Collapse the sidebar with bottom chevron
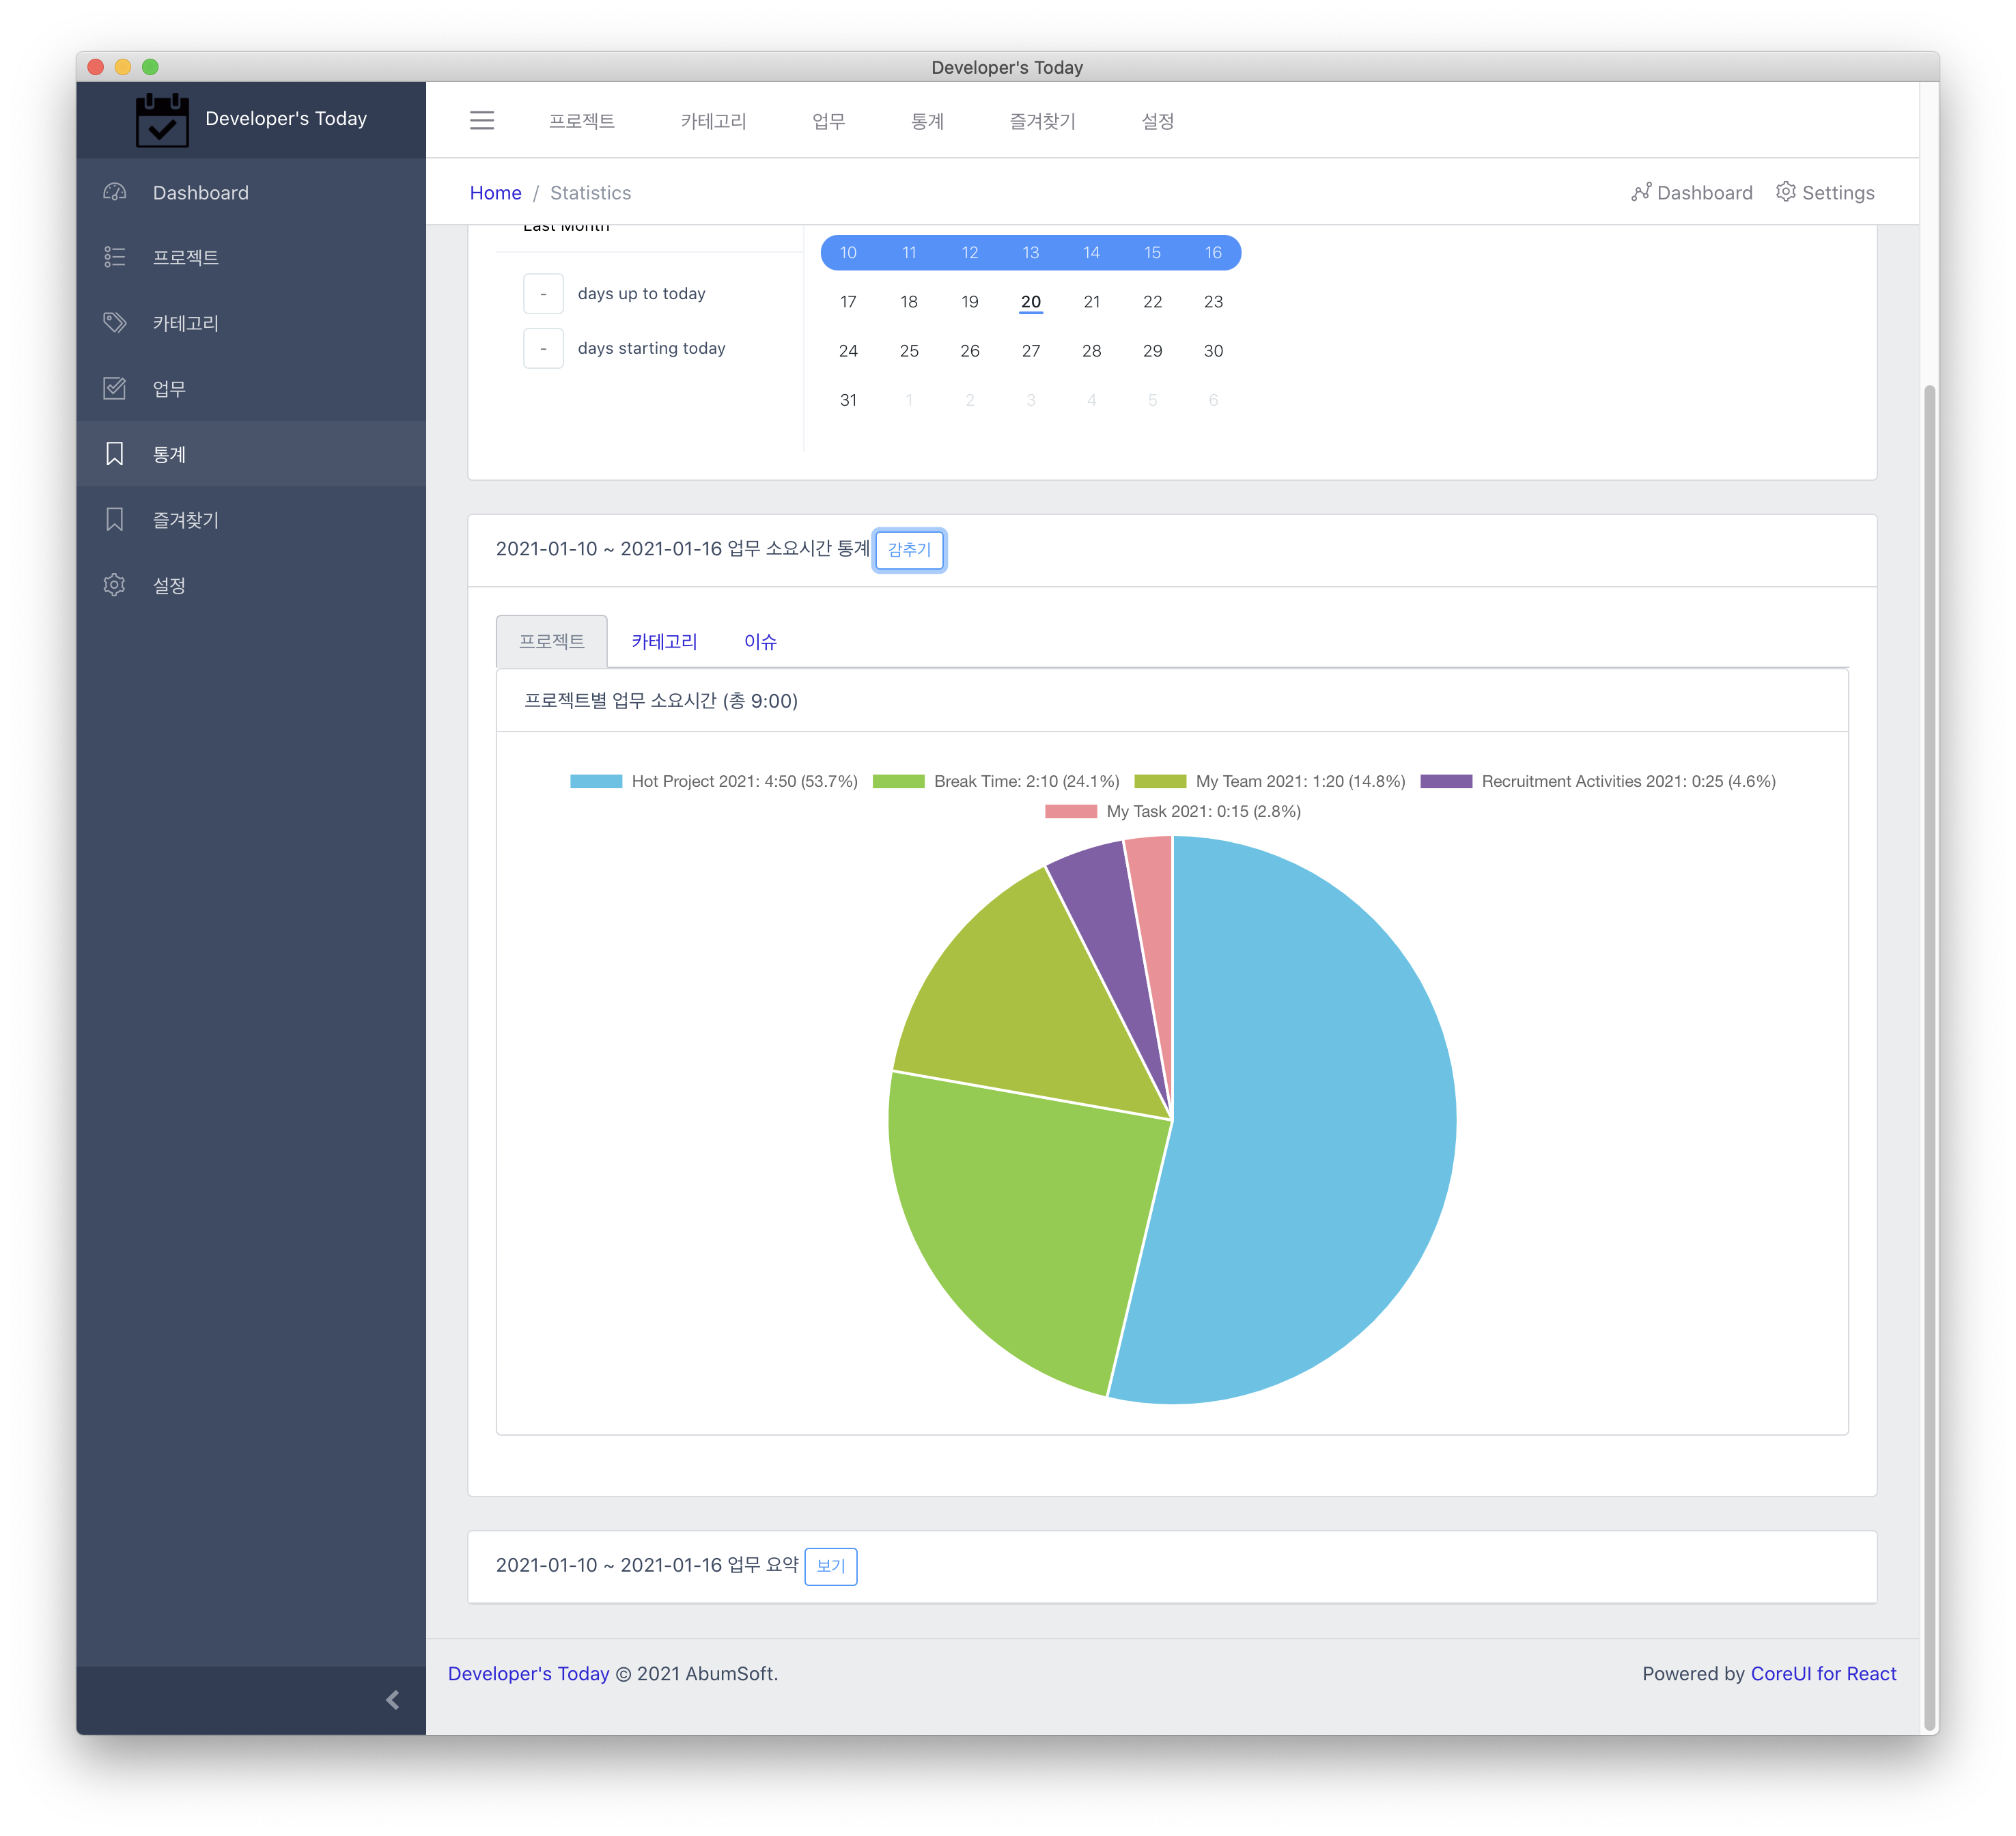This screenshot has width=2016, height=1836. point(392,1700)
